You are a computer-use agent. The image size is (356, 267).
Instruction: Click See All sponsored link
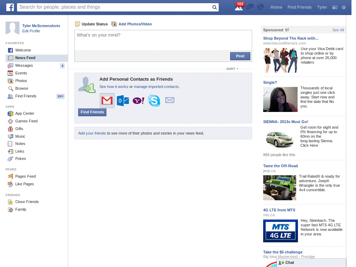(338, 30)
